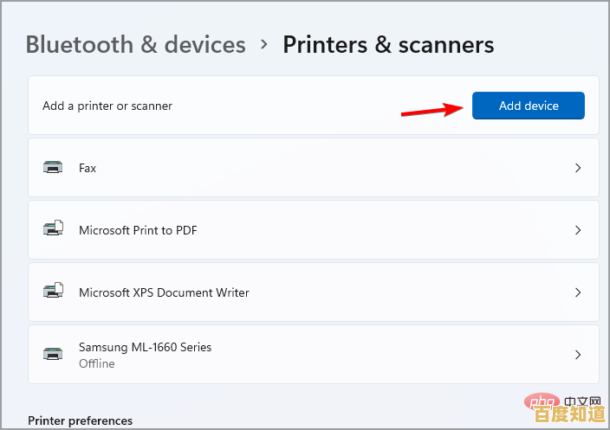
Task: Go back to Bluetooth & devices breadcrumb
Action: (x=136, y=44)
